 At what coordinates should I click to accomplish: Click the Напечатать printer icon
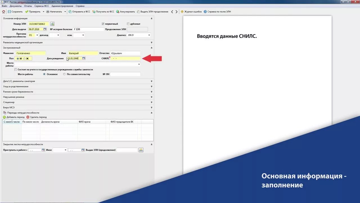pyautogui.click(x=48, y=12)
